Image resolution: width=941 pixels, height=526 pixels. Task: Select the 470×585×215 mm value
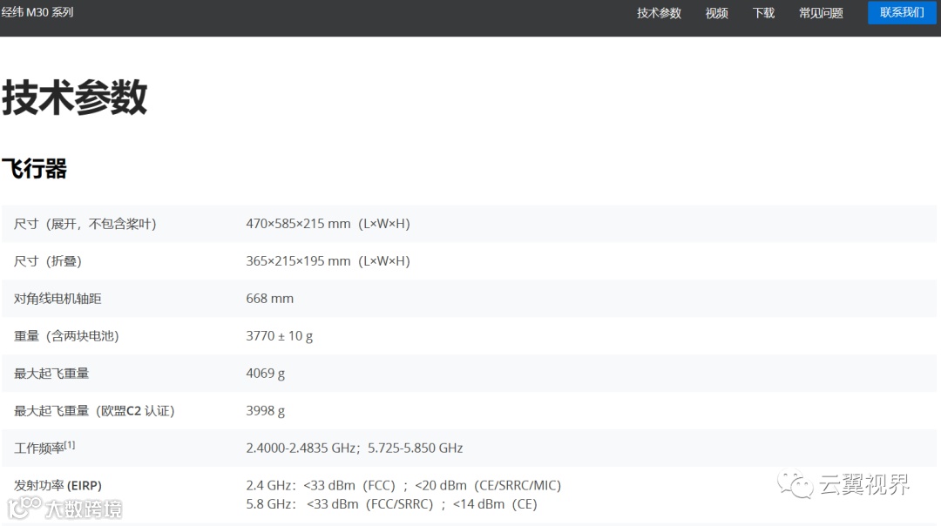coord(328,224)
